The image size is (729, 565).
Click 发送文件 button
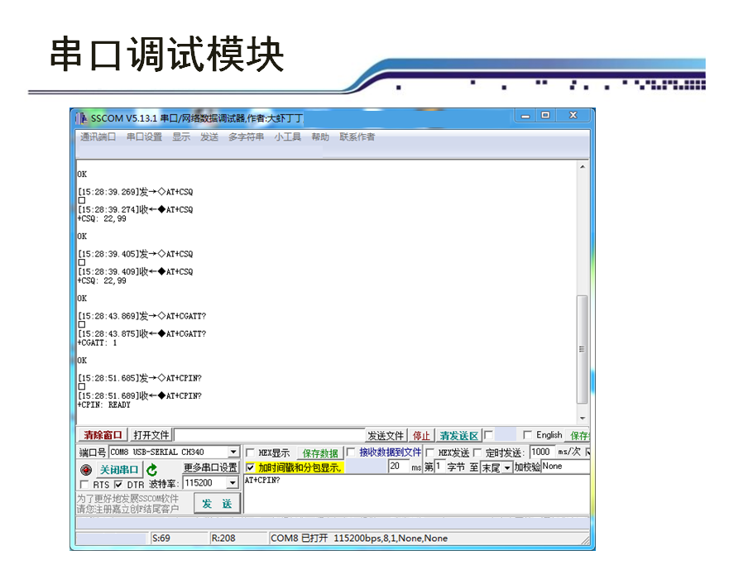[x=386, y=435]
